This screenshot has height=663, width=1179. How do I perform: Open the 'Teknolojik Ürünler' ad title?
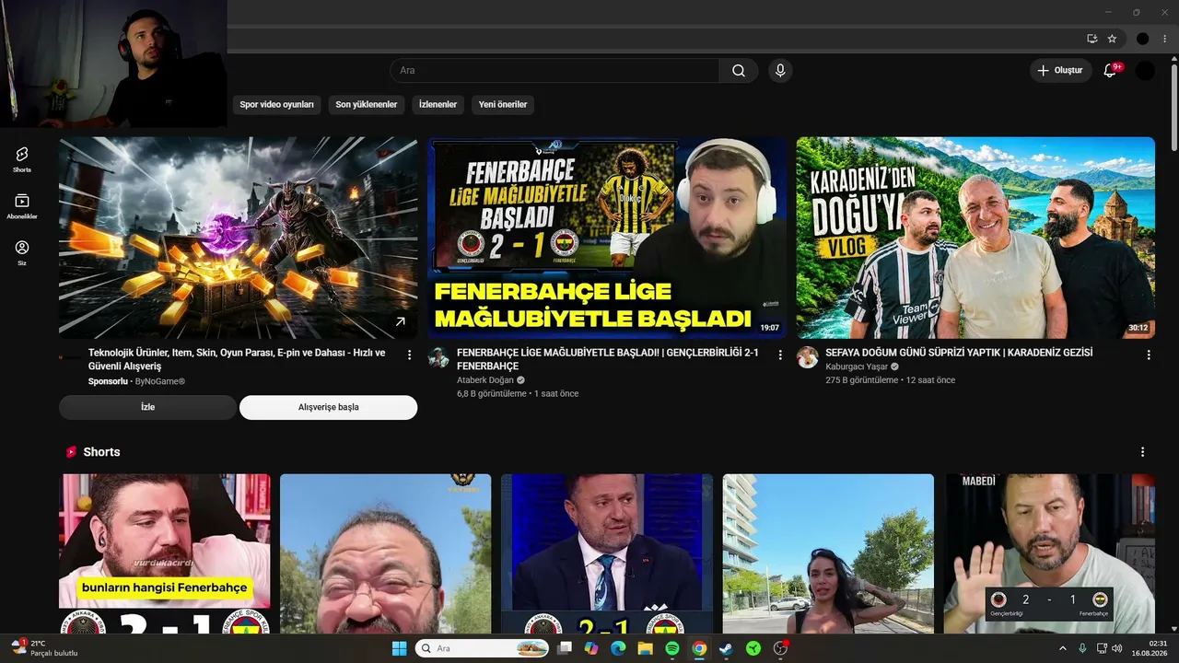coord(237,359)
